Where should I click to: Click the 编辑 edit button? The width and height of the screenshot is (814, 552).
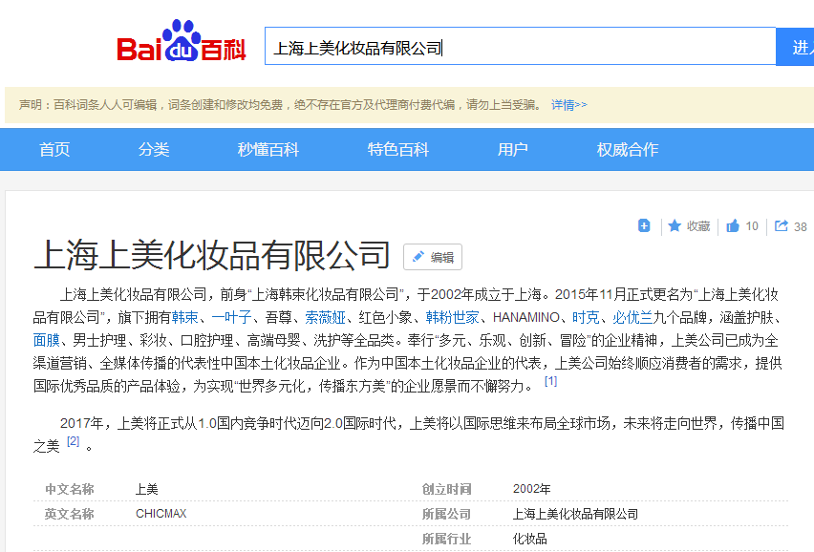pyautogui.click(x=433, y=257)
